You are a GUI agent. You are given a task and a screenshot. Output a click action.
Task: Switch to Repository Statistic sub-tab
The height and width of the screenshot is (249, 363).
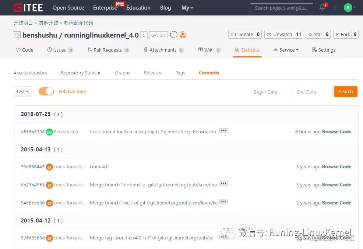[x=81, y=73]
